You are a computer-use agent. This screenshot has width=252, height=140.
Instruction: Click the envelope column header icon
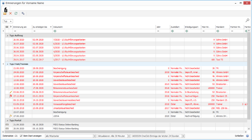7,27
